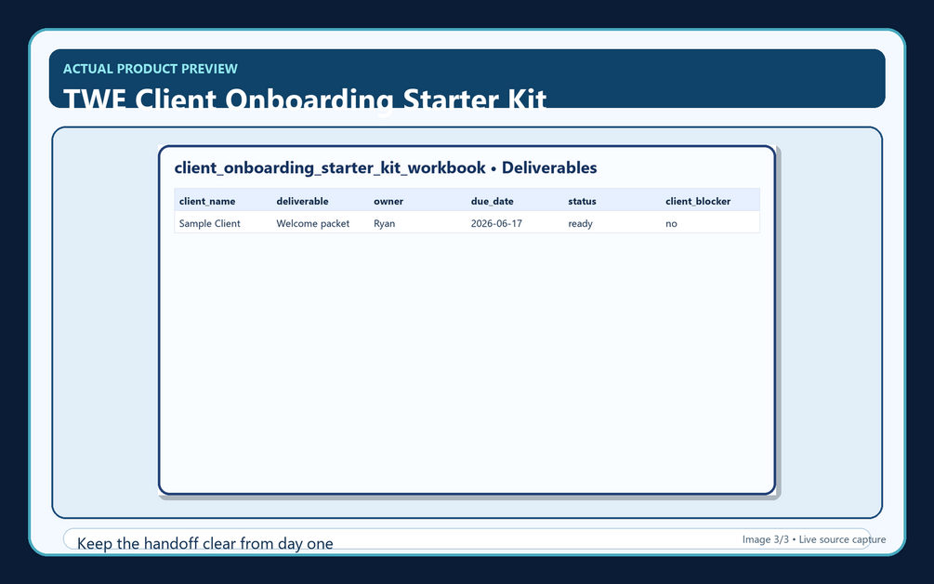Select the client_blocker column header
The width and height of the screenshot is (934, 584).
coord(698,202)
